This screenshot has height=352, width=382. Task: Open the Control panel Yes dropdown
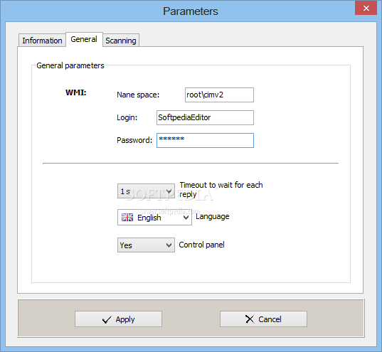(x=146, y=245)
